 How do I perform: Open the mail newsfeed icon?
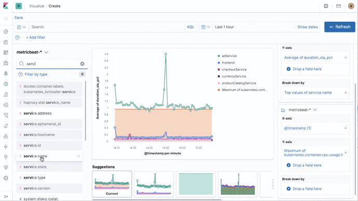tap(338, 6)
